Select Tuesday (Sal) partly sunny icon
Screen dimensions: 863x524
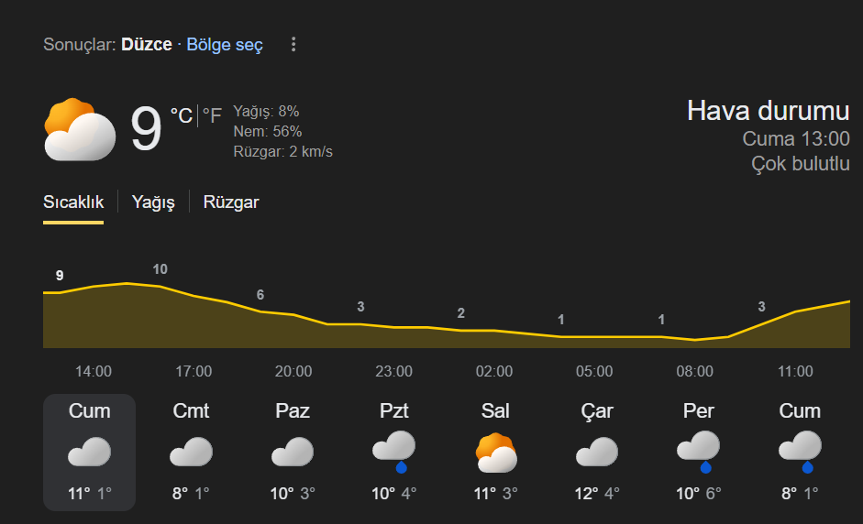pyautogui.click(x=496, y=452)
